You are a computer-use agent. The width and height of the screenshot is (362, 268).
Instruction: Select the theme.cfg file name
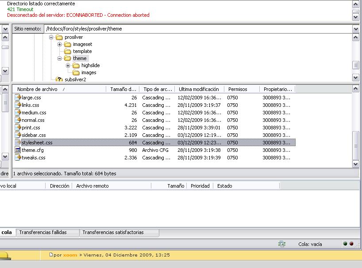(33, 151)
